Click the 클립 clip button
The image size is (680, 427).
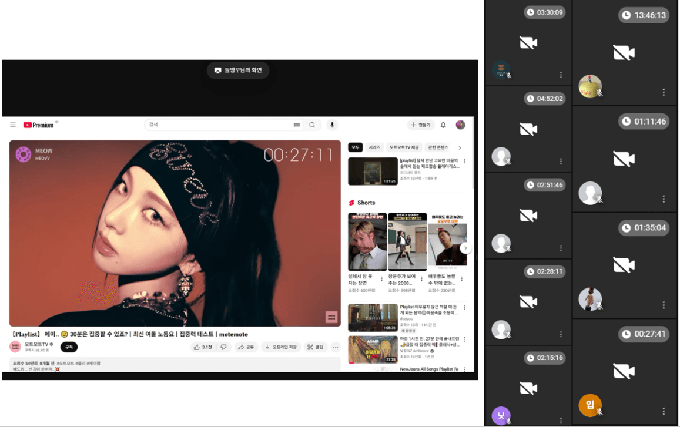[x=315, y=347]
